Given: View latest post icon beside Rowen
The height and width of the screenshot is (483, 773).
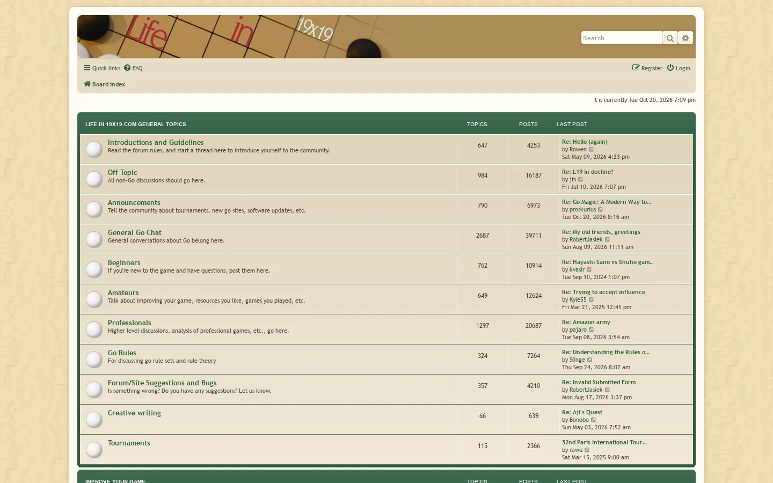Looking at the screenshot, I should point(592,150).
